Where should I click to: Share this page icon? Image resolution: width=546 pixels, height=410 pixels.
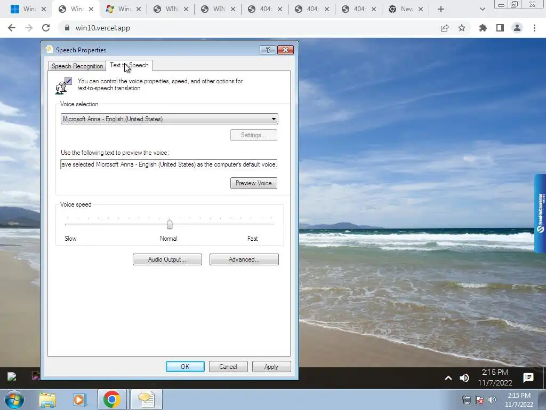pos(445,28)
